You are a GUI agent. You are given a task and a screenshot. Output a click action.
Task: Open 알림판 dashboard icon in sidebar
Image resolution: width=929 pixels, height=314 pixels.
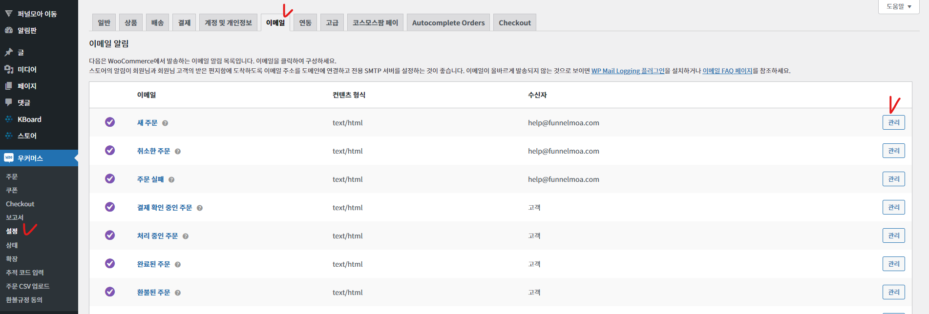pos(9,30)
